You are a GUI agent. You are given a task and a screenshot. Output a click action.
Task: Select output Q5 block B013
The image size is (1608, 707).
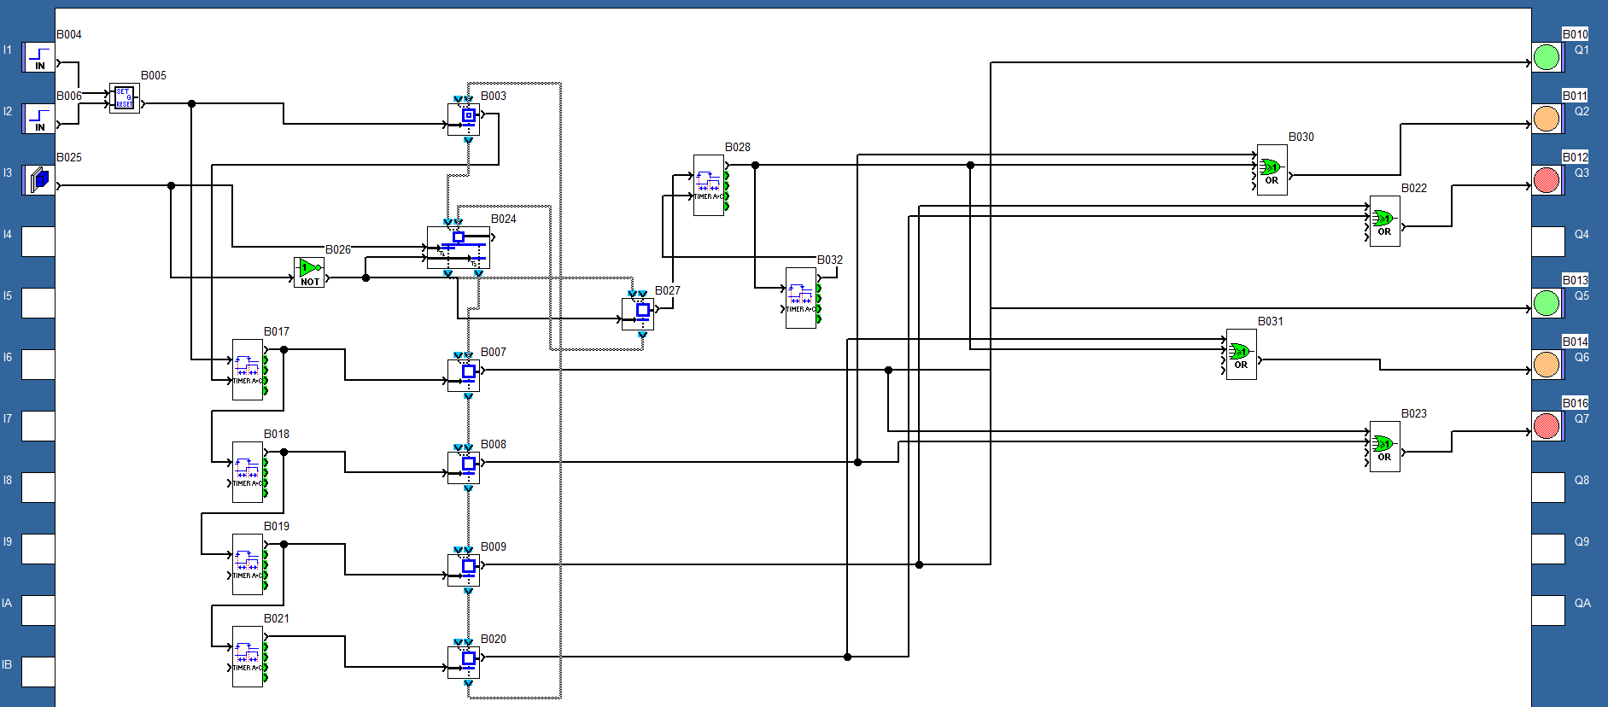point(1547,303)
